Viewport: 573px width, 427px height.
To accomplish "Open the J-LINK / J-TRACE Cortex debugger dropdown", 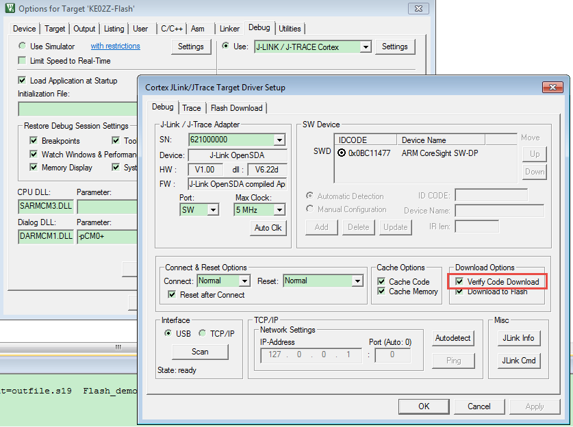I will tap(366, 47).
